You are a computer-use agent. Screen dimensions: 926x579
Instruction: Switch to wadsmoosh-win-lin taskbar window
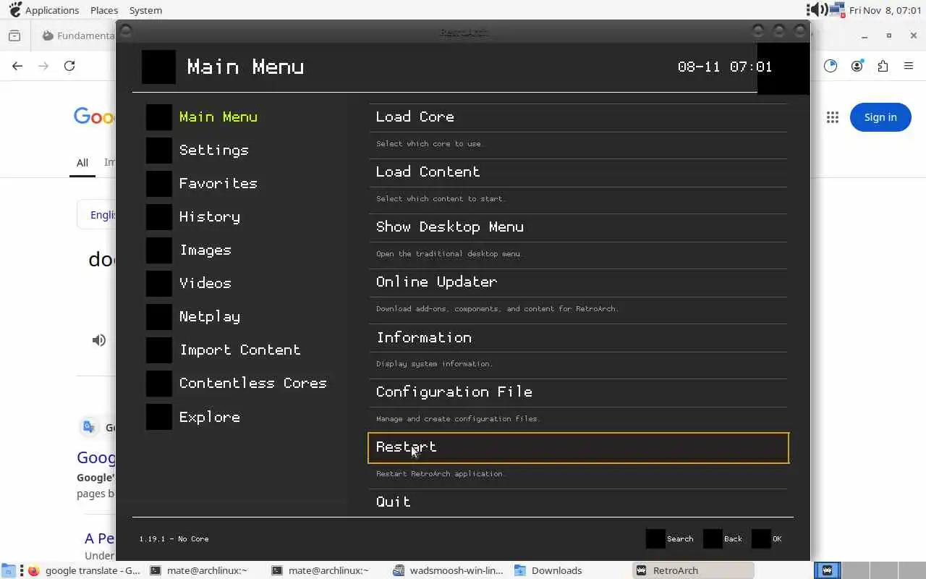click(449, 570)
